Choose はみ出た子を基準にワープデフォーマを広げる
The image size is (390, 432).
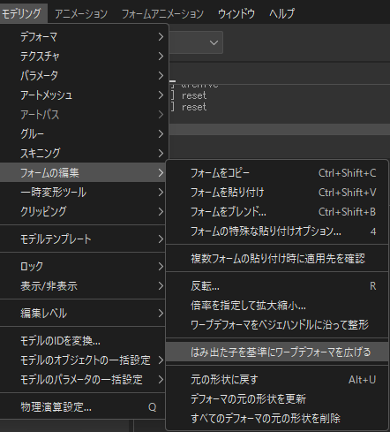[277, 352]
